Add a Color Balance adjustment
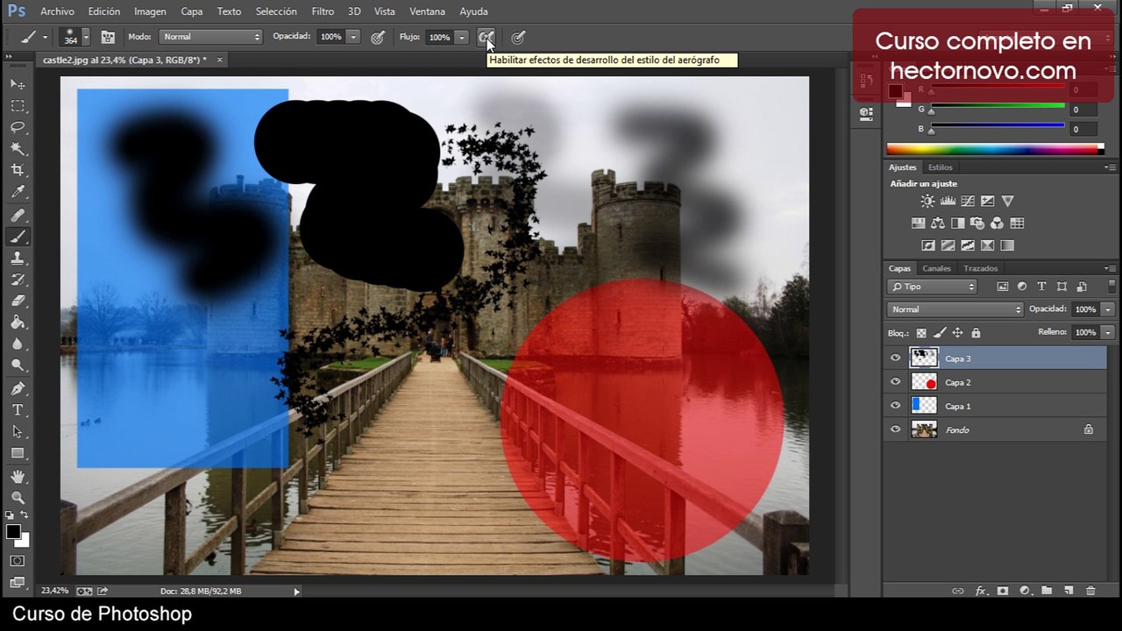1122x631 pixels. (x=938, y=223)
